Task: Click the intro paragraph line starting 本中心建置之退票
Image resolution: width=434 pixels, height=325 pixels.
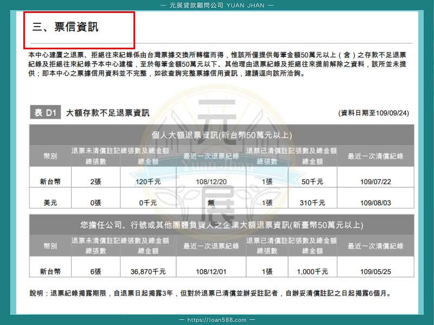Action: 218,55
